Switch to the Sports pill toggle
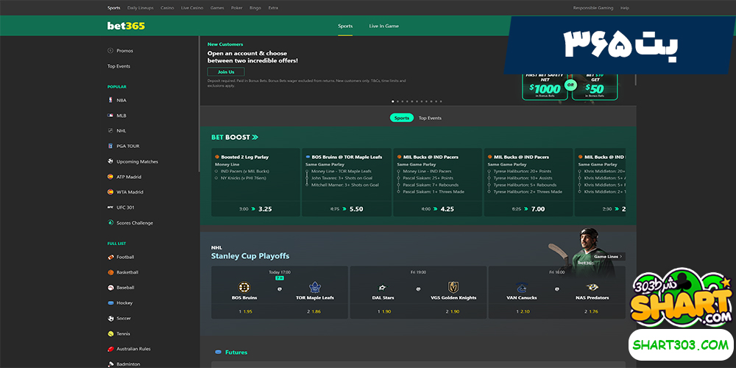This screenshot has width=736, height=368. pos(401,118)
